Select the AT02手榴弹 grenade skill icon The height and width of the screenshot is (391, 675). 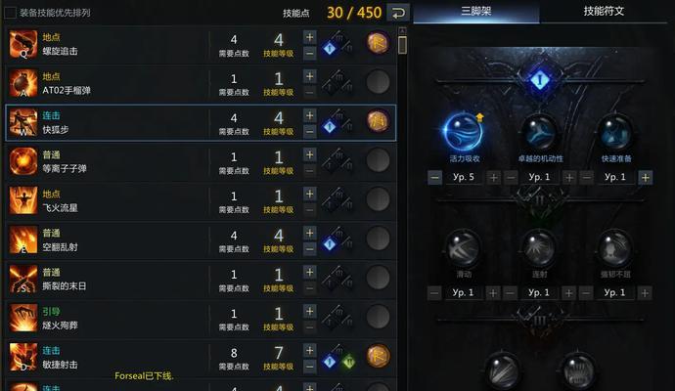[23, 83]
